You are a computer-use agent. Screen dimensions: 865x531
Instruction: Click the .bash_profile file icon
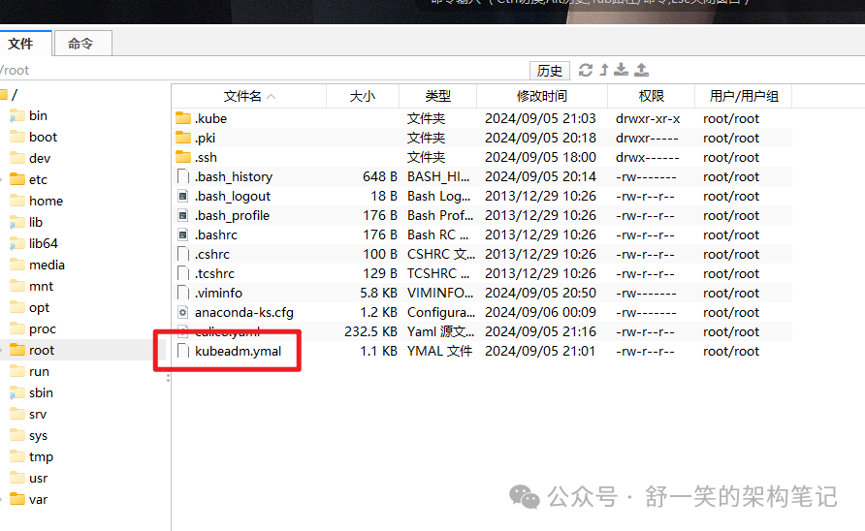point(183,215)
